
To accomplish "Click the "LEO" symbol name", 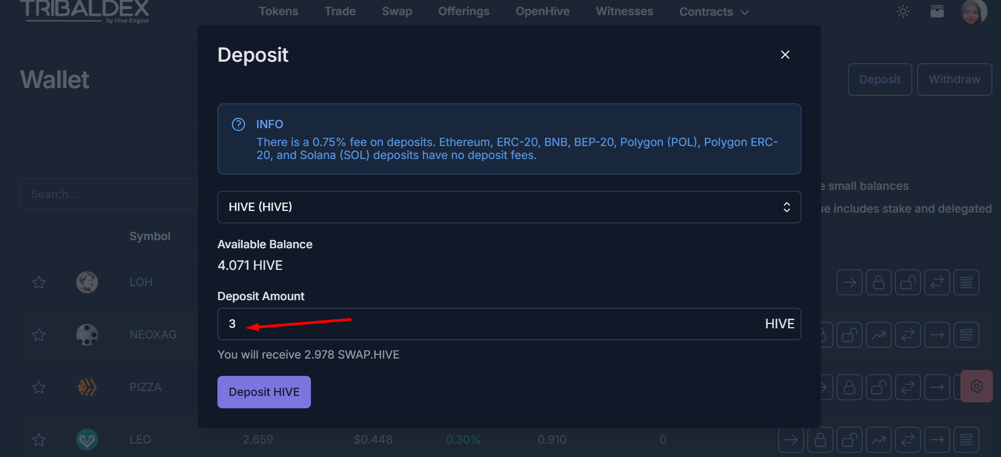I will [140, 440].
